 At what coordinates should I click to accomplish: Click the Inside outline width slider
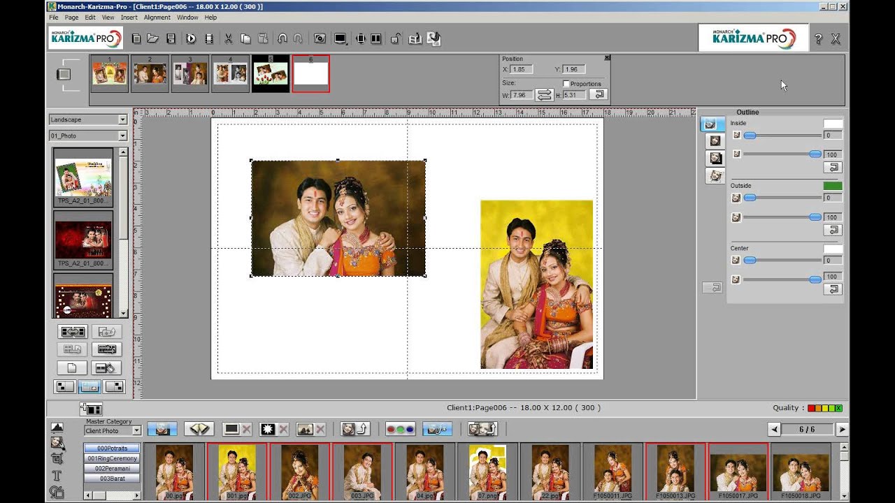782,136
